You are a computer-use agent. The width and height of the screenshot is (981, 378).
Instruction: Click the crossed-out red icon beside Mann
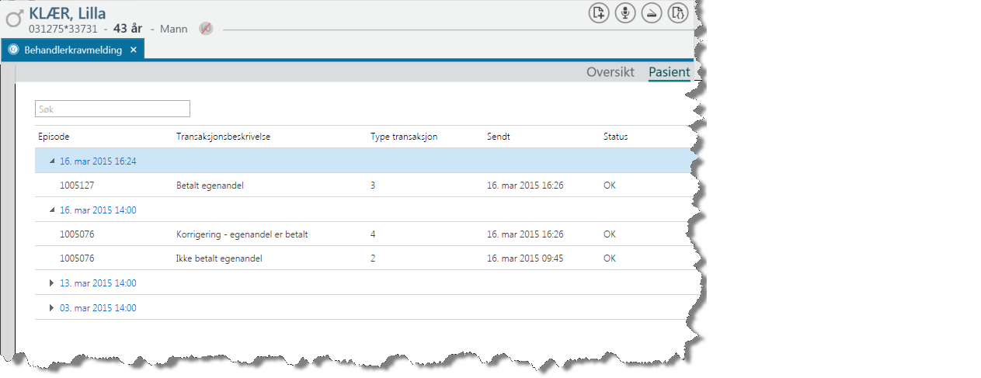click(x=206, y=29)
